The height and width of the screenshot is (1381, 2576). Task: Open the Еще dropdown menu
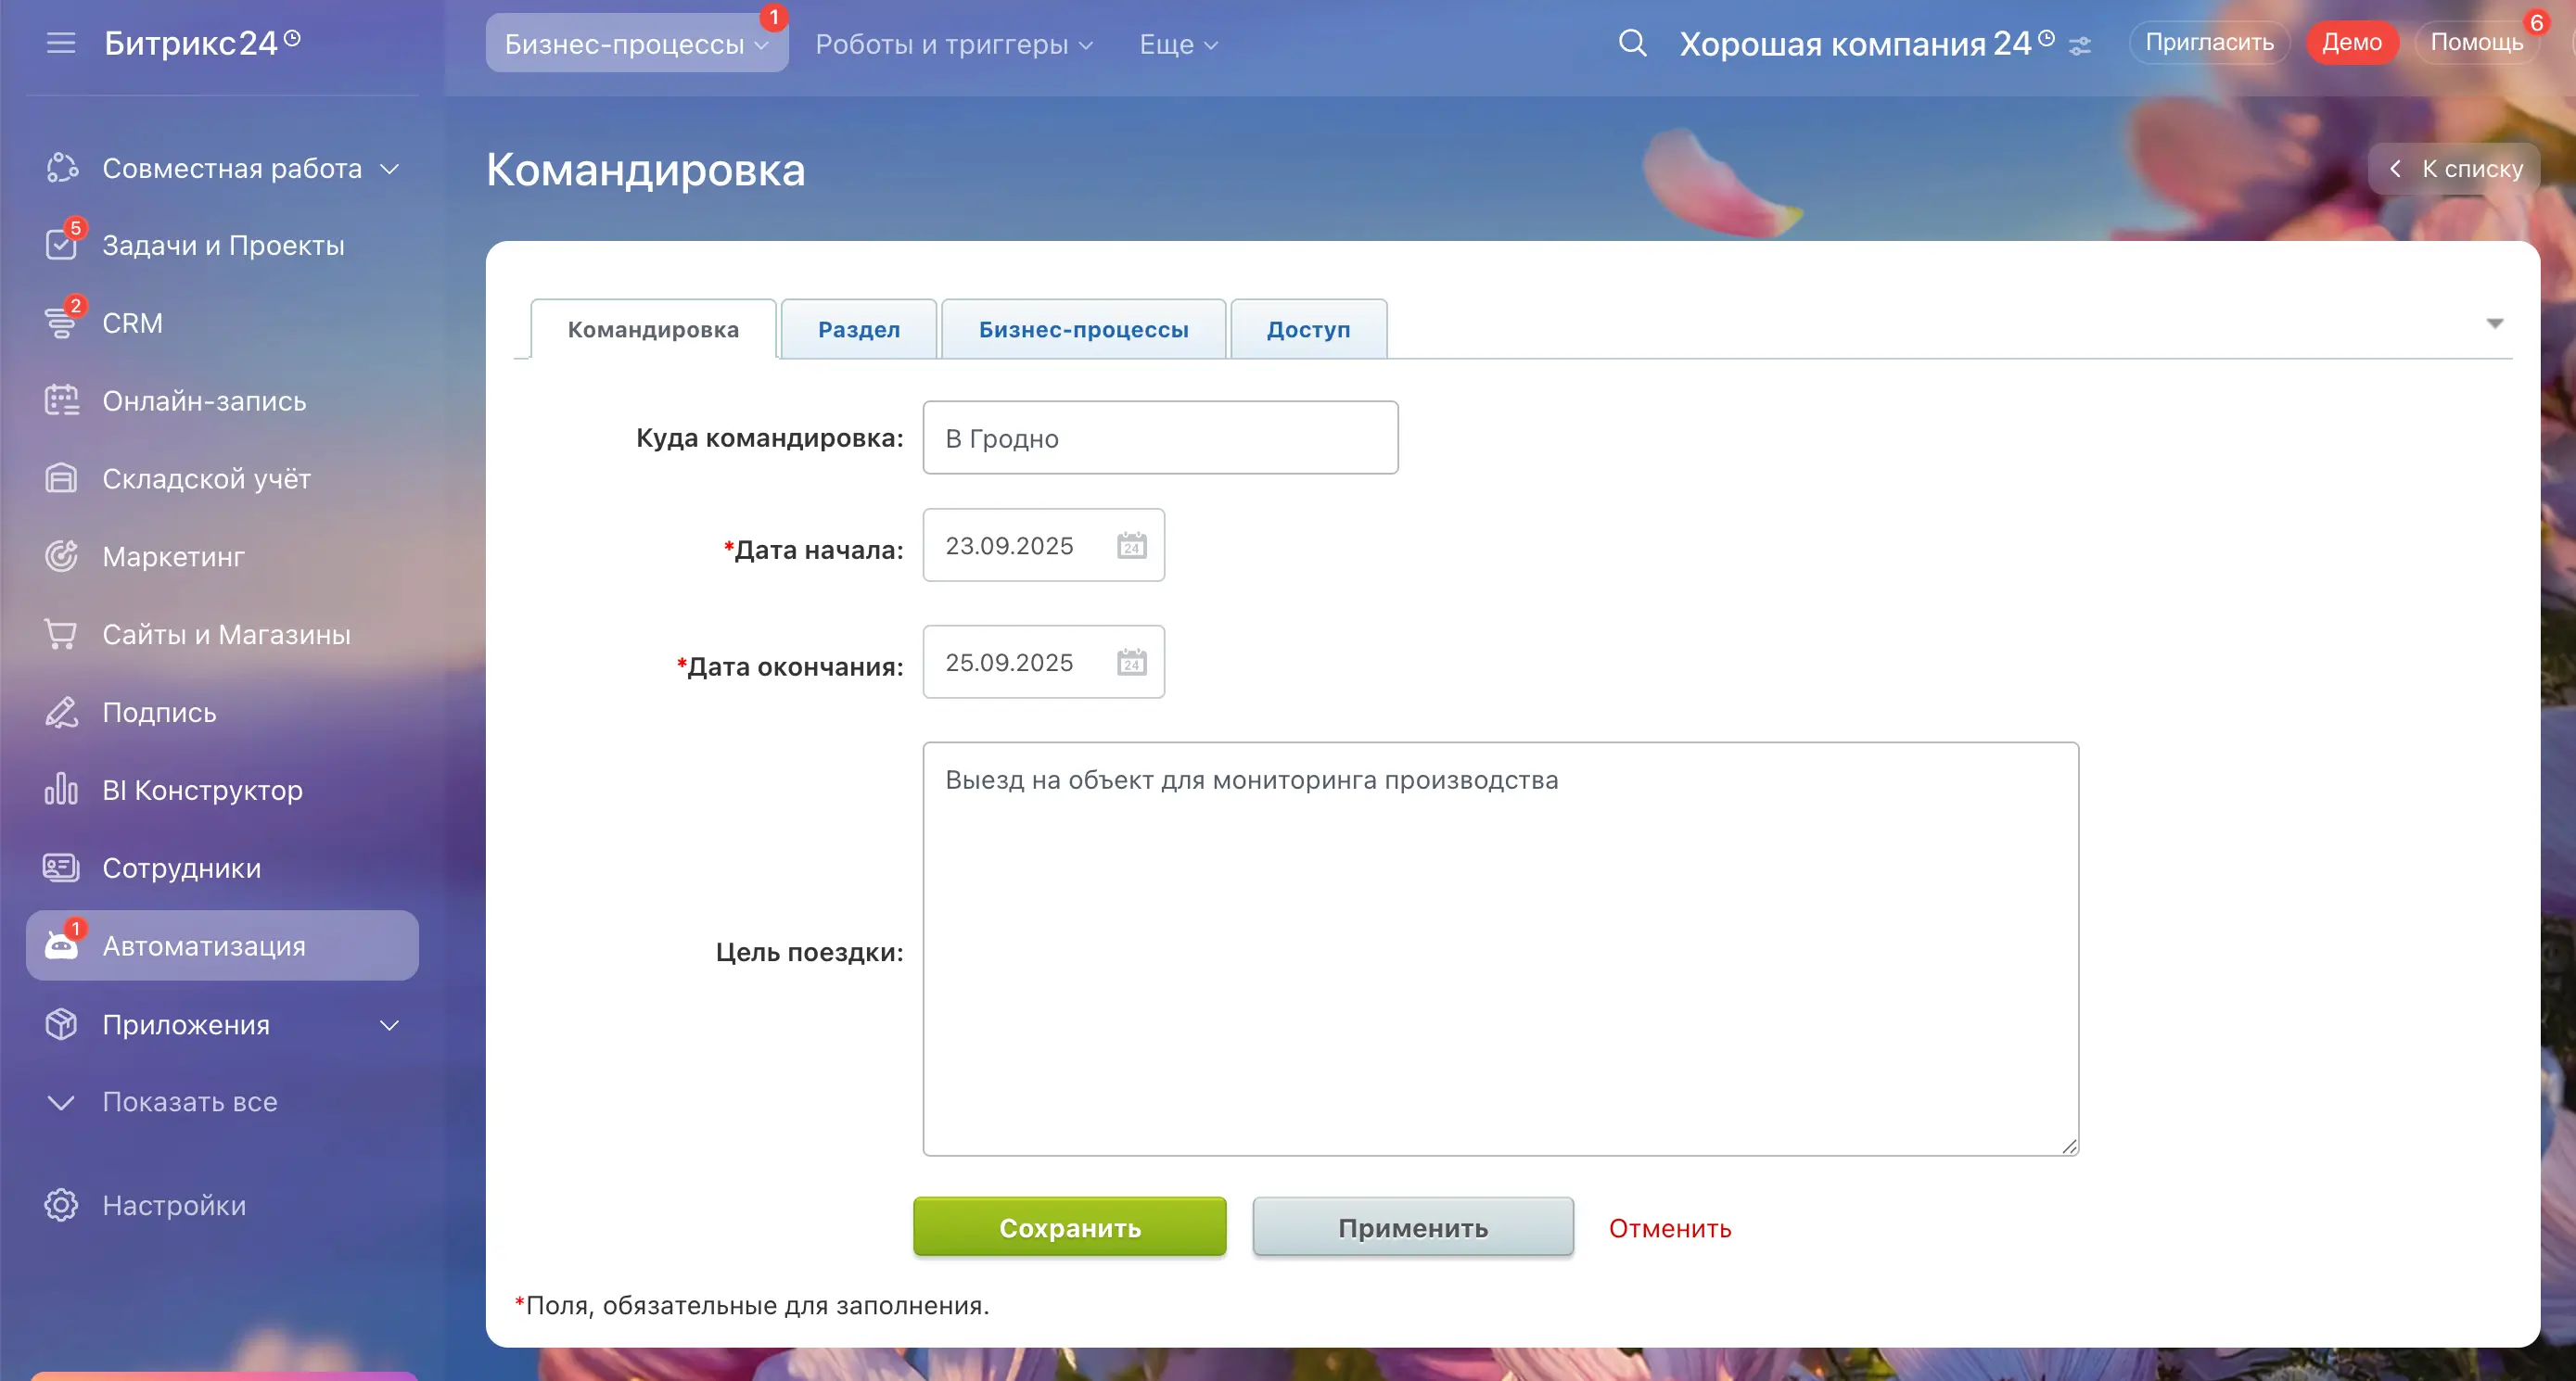tap(1178, 44)
